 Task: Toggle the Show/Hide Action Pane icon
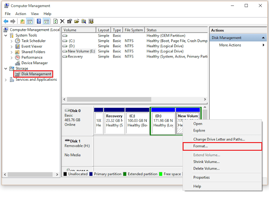[46, 21]
